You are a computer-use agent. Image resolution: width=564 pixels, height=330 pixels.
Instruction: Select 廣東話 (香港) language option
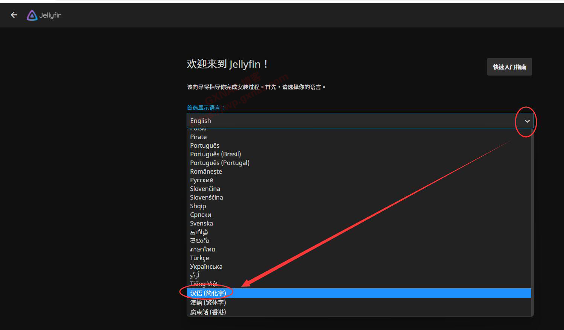[x=208, y=312]
